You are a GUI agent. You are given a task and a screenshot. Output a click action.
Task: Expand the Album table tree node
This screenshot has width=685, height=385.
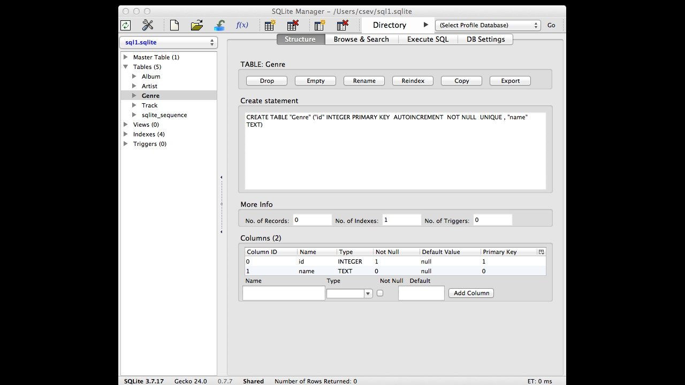134,76
